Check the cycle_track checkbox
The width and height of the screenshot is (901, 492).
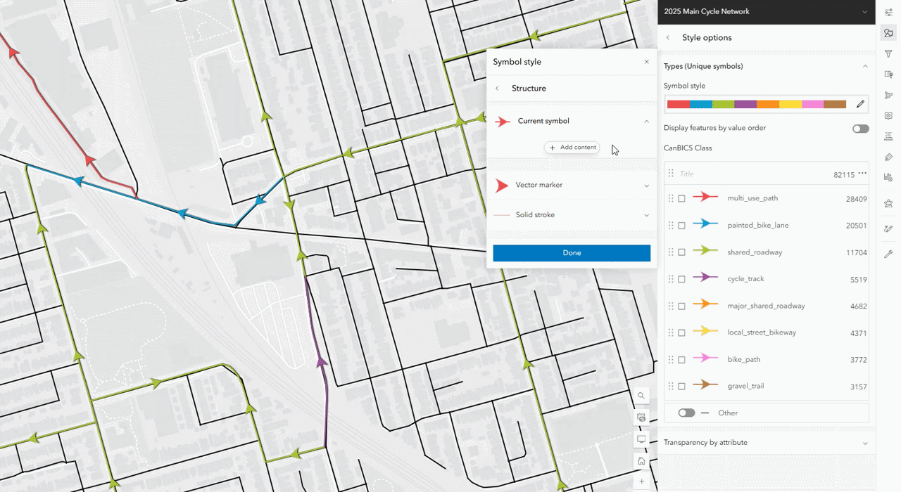click(x=681, y=279)
